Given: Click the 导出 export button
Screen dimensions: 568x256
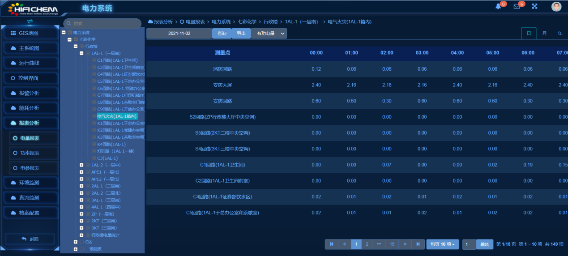Looking at the screenshot, I should point(241,34).
